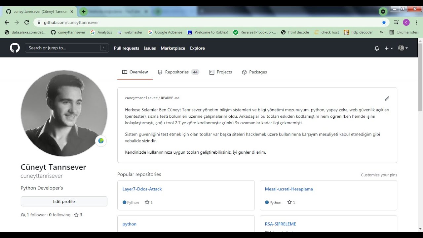Click star count on Layer7-Ddos-Attack
The image size is (423, 238).
click(x=149, y=202)
